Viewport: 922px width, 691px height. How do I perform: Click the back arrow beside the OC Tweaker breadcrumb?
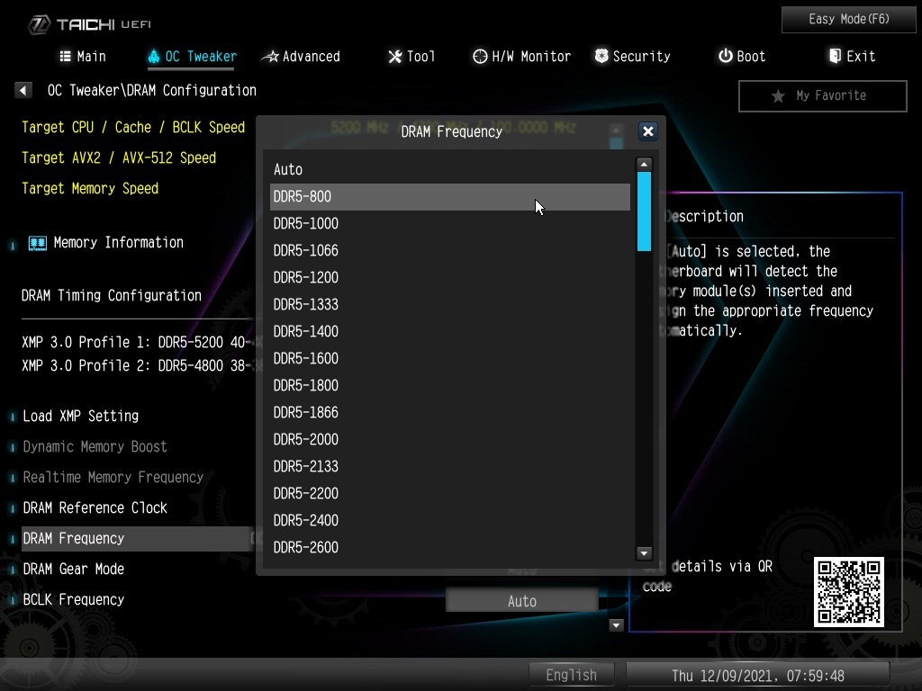click(23, 90)
